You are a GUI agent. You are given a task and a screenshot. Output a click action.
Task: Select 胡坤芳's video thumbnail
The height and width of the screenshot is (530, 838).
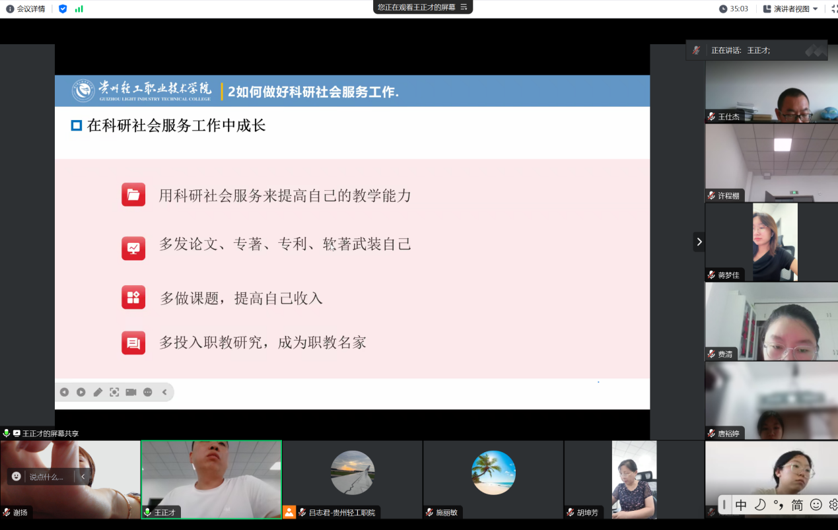pyautogui.click(x=634, y=479)
